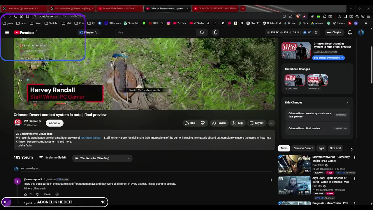Open Brave Leo AI sparkle icon

click(357, 16)
